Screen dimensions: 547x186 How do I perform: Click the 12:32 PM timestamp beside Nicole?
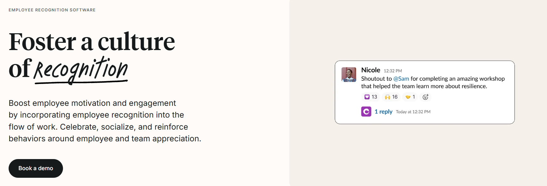[393, 71]
